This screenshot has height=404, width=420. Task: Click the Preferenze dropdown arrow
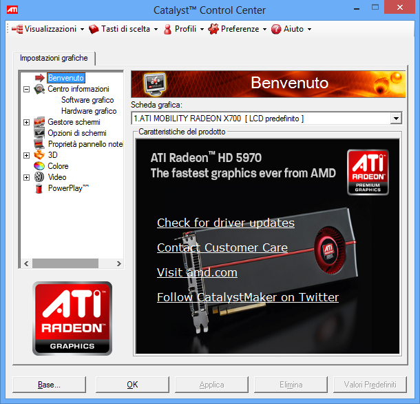click(264, 29)
